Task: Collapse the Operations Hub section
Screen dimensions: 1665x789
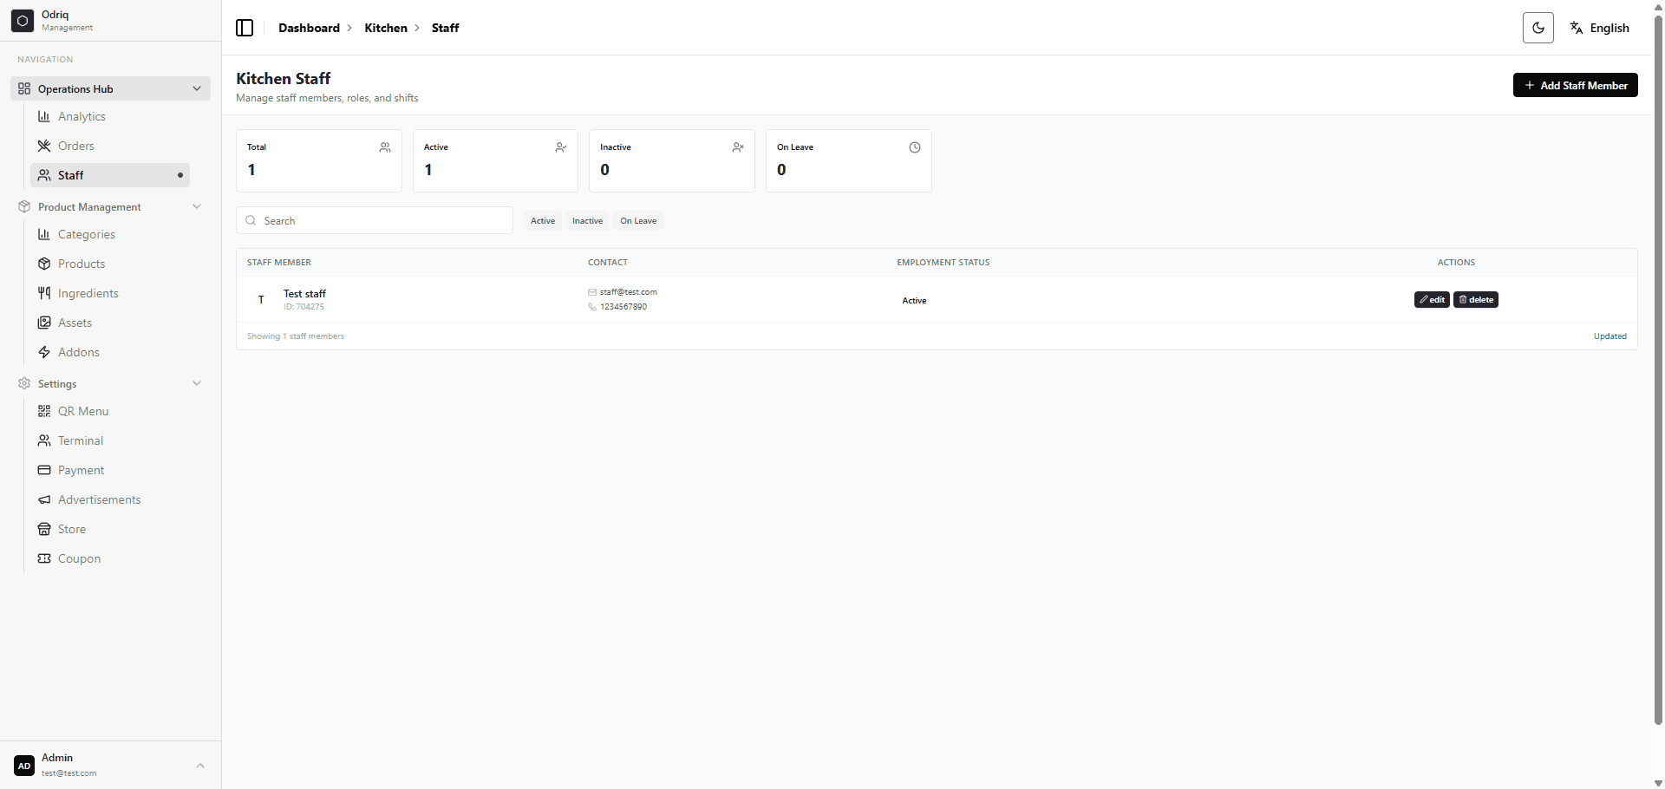Action: (110, 88)
